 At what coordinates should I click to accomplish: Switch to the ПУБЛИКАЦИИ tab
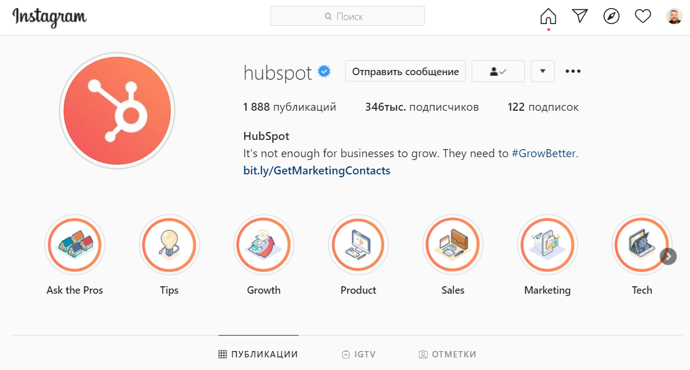pyautogui.click(x=258, y=355)
